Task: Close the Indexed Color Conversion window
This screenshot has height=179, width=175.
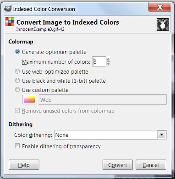Action: (160, 7)
